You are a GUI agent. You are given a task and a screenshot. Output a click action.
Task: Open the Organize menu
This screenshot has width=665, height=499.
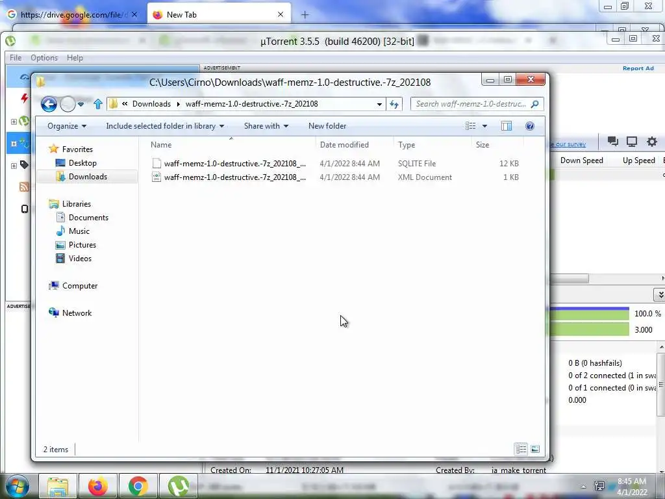click(67, 126)
